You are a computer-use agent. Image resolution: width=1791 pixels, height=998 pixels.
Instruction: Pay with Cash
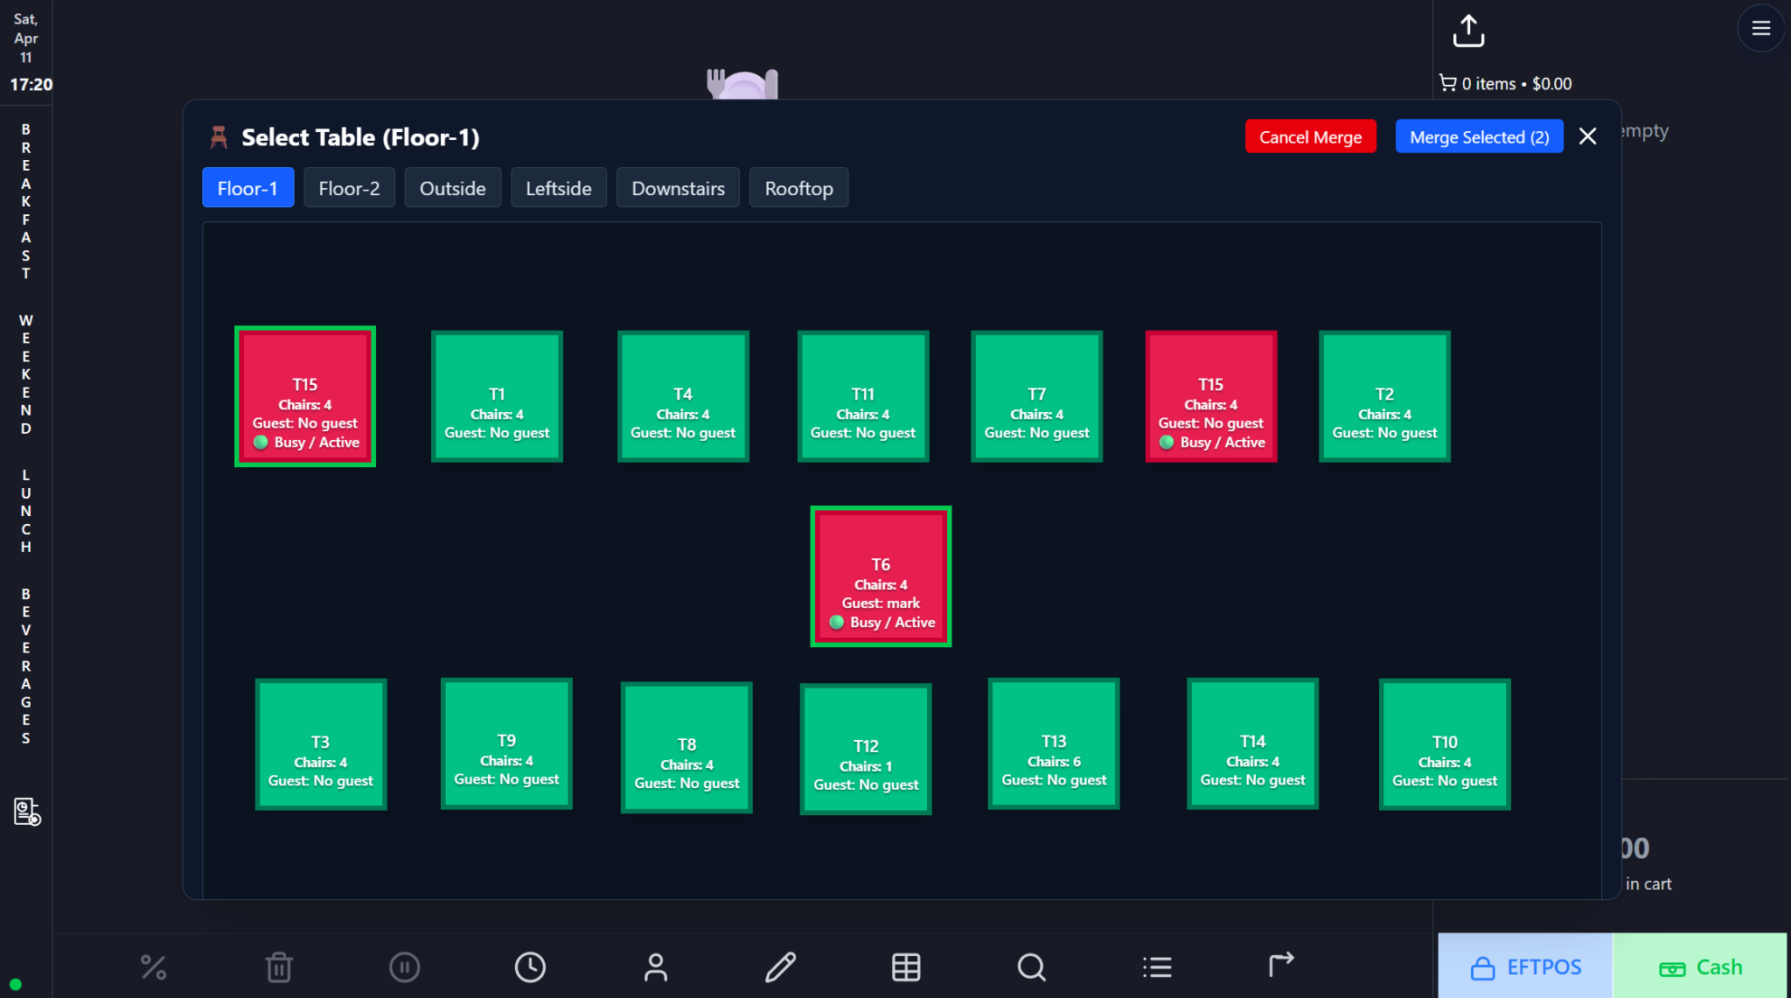point(1700,966)
